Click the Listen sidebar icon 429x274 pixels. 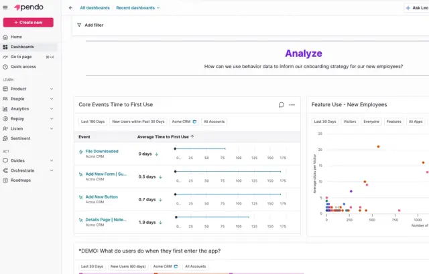click(x=5, y=129)
